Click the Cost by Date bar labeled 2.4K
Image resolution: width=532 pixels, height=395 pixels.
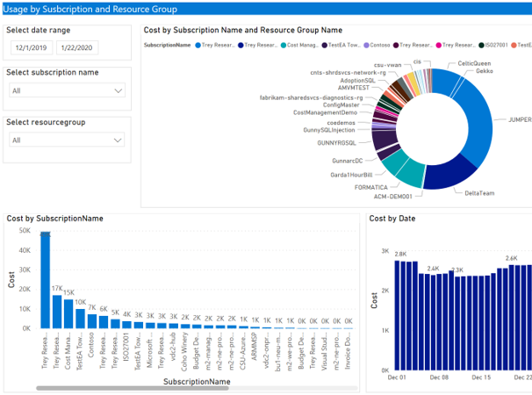[433, 322]
